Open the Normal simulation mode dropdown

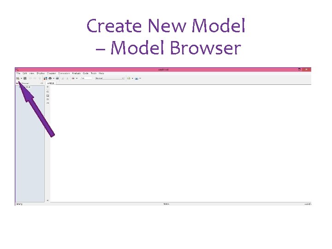pos(110,78)
